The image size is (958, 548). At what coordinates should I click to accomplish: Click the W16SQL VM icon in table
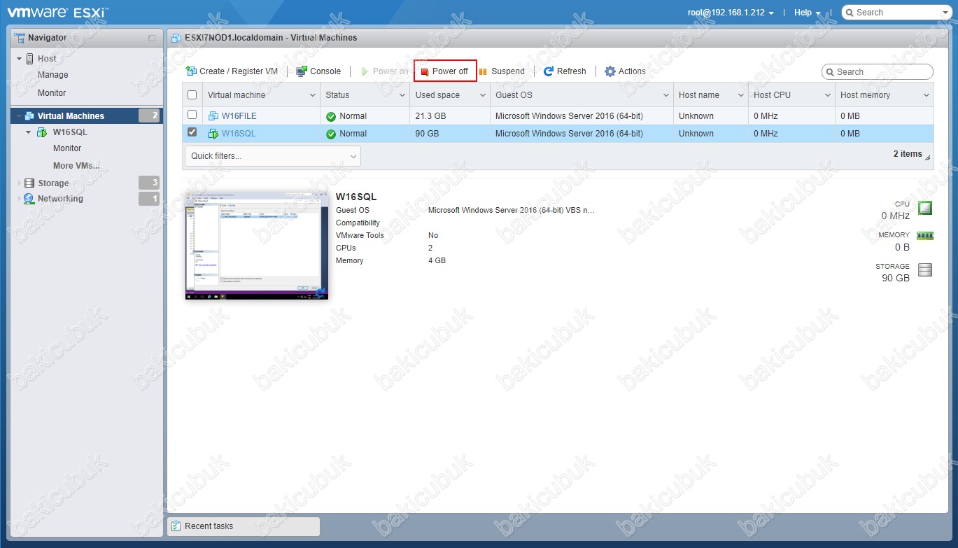213,134
